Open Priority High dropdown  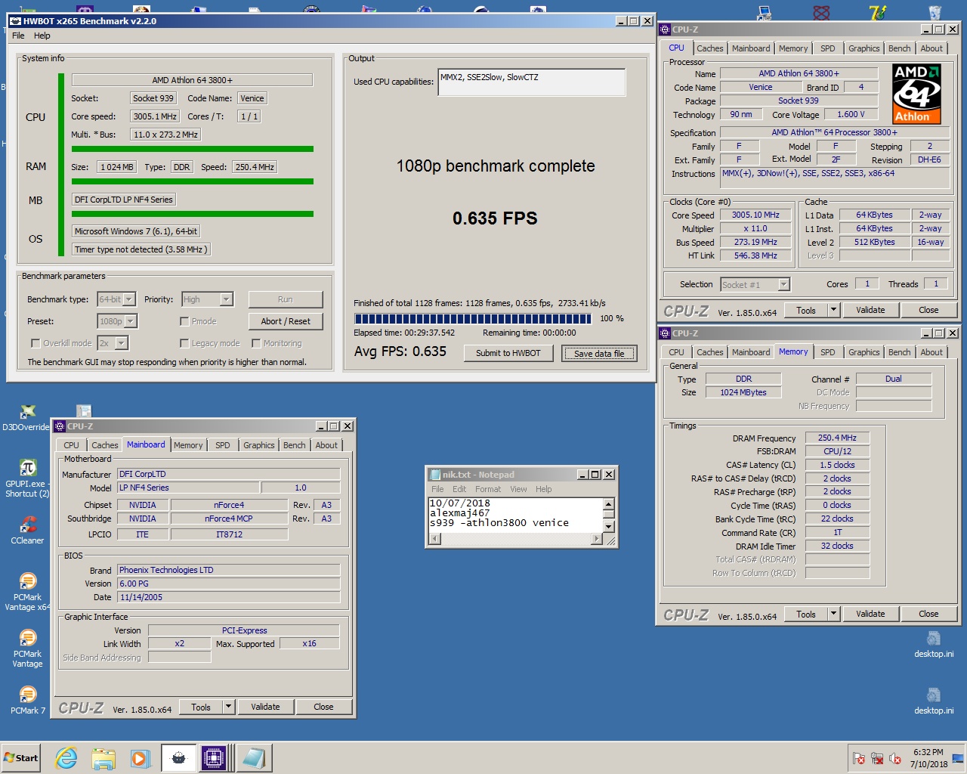coord(227,299)
